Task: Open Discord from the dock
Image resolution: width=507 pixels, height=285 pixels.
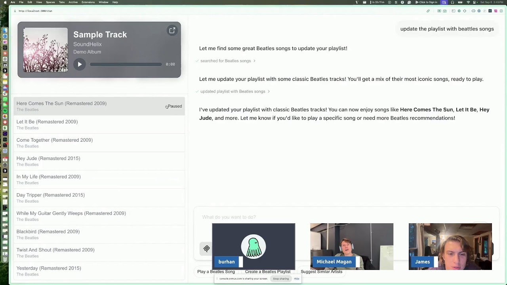Action: (5, 88)
